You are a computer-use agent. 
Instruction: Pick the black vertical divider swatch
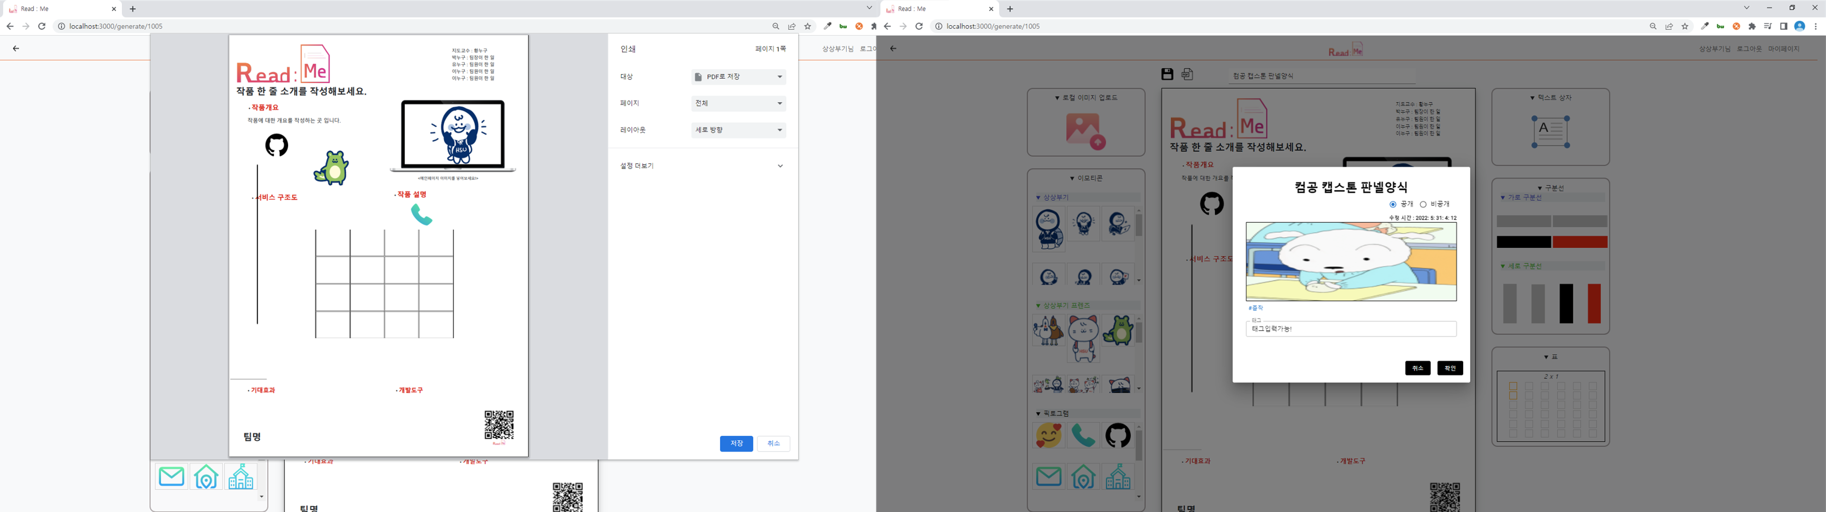tap(1566, 304)
